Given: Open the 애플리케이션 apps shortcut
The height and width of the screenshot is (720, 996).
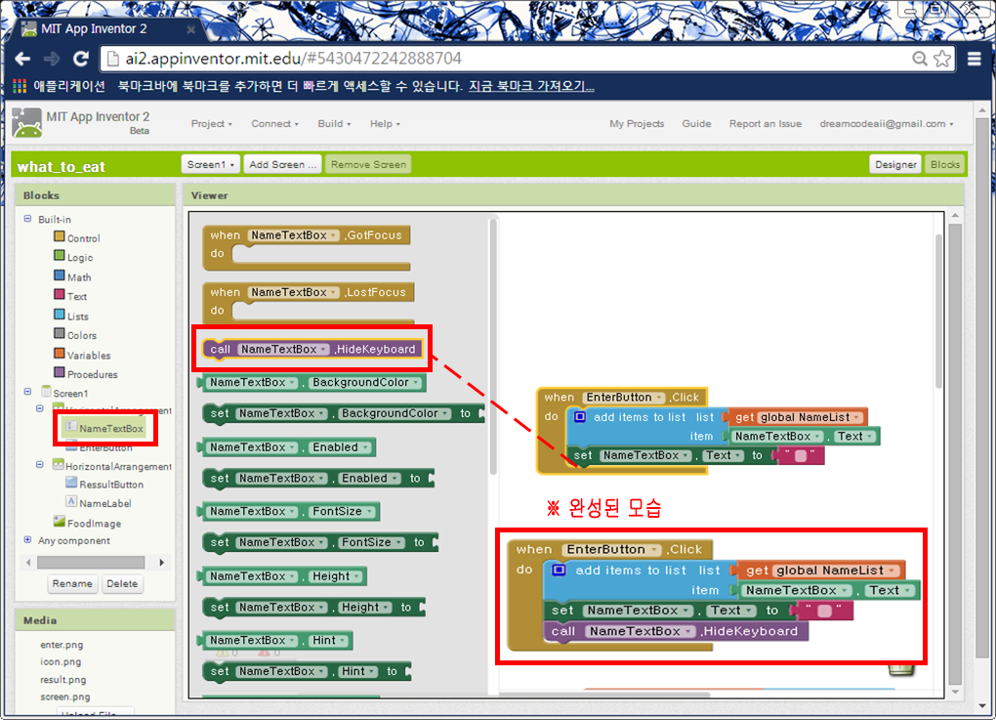Looking at the screenshot, I should click(x=59, y=86).
